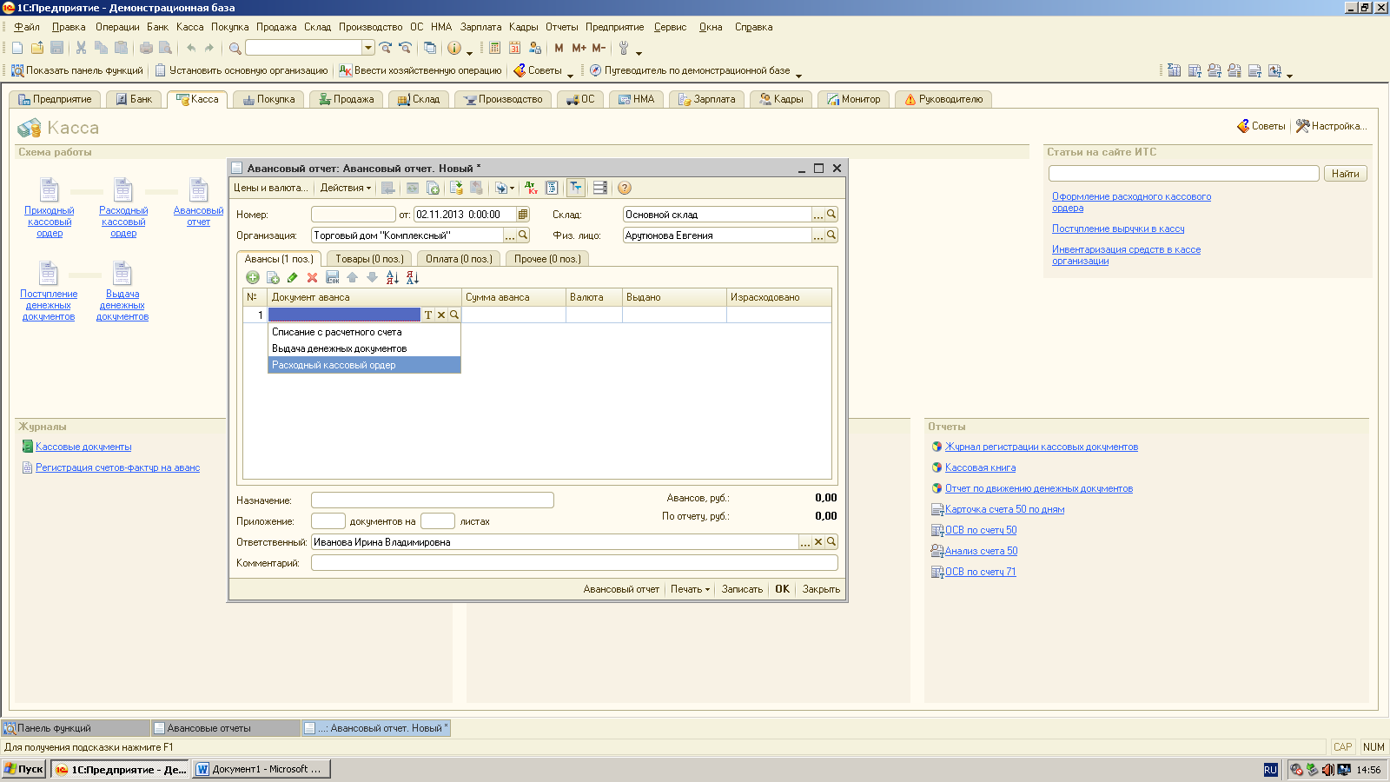Click the T type selector in Документ аванса cell

click(428, 315)
